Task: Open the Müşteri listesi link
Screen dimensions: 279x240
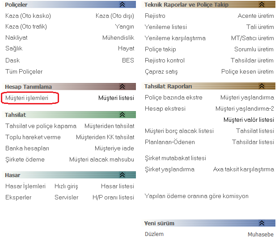Action: (x=116, y=98)
